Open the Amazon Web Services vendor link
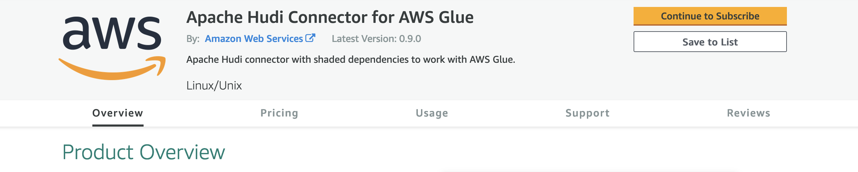This screenshot has height=172, width=858. pos(254,39)
